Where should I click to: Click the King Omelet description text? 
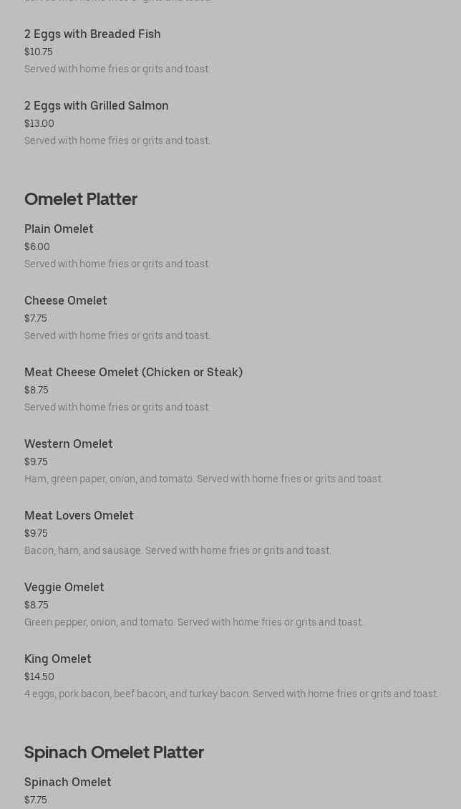231,694
